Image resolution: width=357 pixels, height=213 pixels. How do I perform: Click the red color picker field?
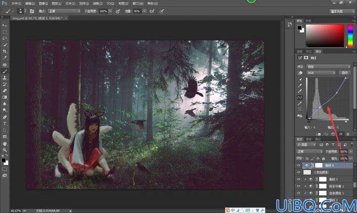tap(325, 36)
